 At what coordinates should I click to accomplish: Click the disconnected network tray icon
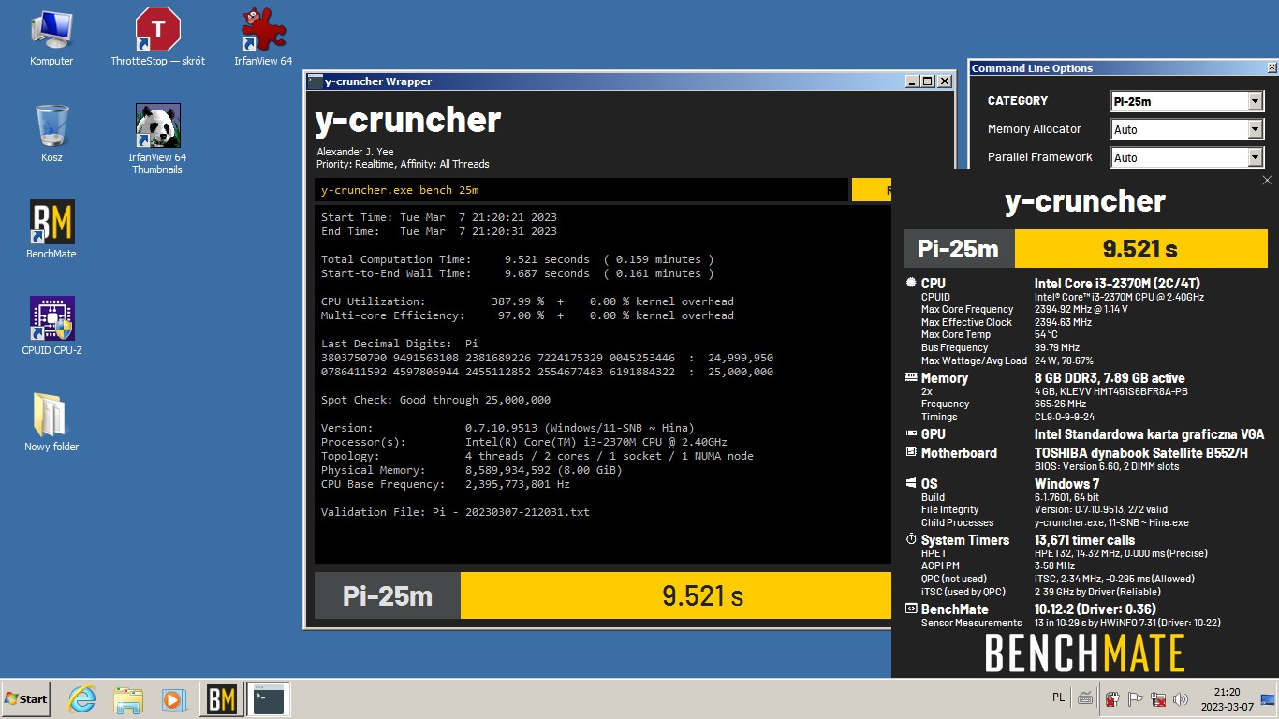[x=1158, y=699]
